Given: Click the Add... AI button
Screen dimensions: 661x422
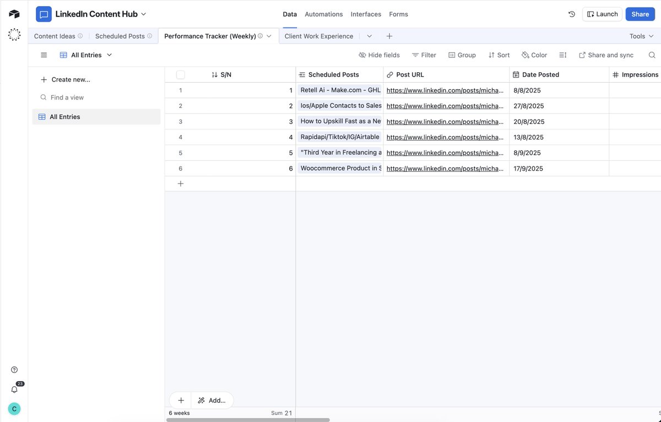Looking at the screenshot, I should [212, 401].
